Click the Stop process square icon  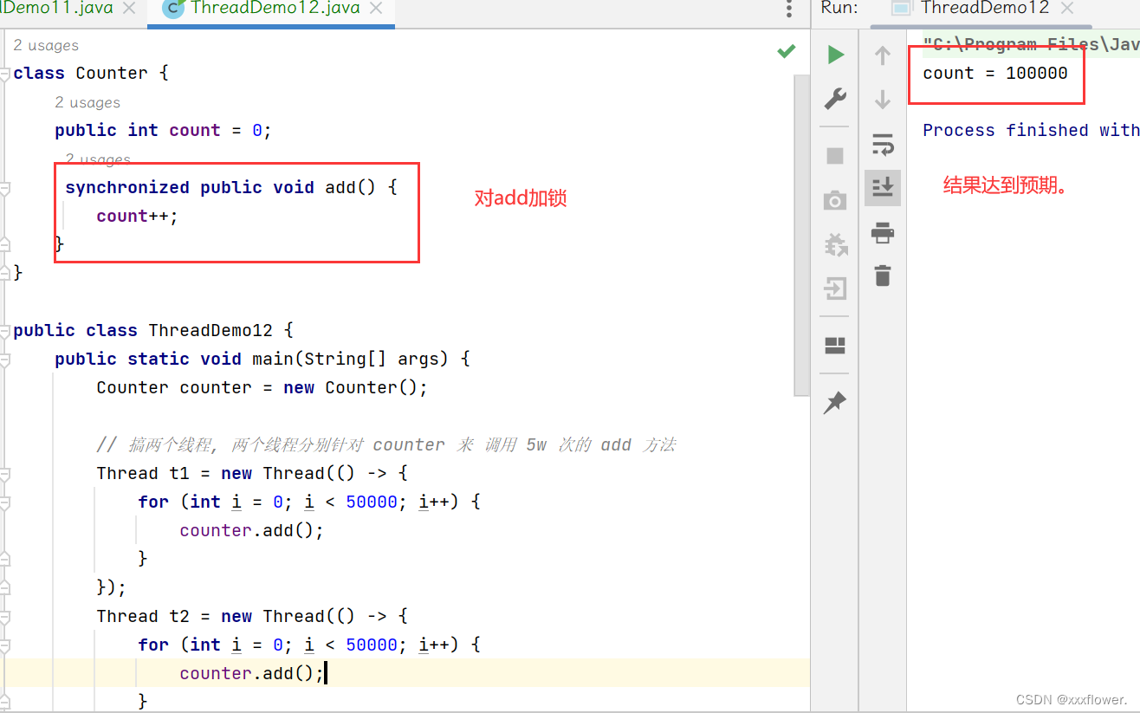tap(835, 156)
